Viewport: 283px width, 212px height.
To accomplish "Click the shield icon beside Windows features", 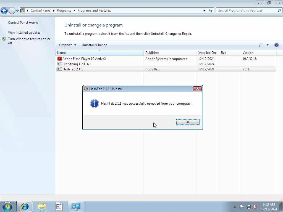I will [4, 39].
